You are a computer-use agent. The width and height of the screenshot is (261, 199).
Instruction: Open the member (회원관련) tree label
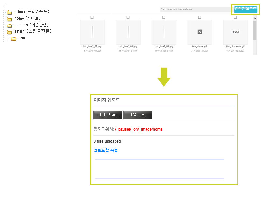31,25
